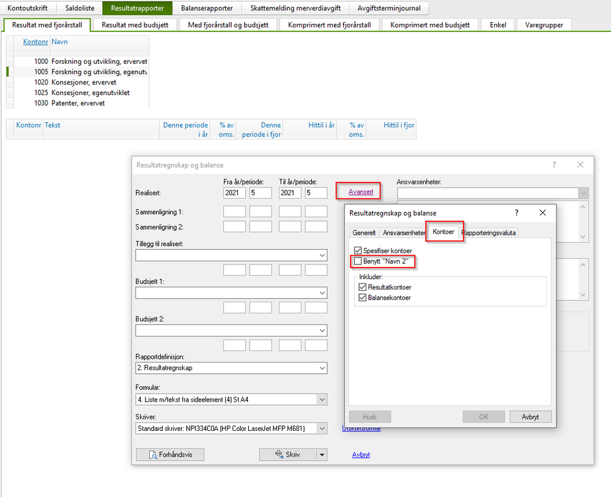The image size is (611, 497).
Task: Toggle Resultatkontoer checkbox
Action: (x=363, y=287)
